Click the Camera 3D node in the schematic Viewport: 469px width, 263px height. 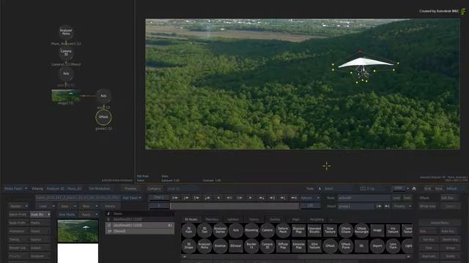tap(66, 53)
